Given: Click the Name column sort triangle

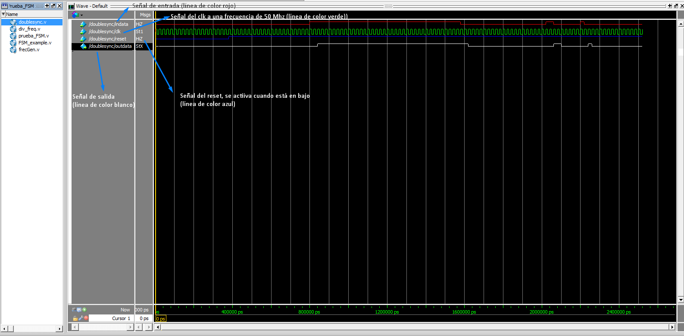Looking at the screenshot, I should point(3,14).
